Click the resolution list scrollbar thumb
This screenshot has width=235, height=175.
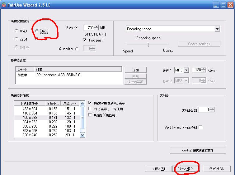pos(82,118)
